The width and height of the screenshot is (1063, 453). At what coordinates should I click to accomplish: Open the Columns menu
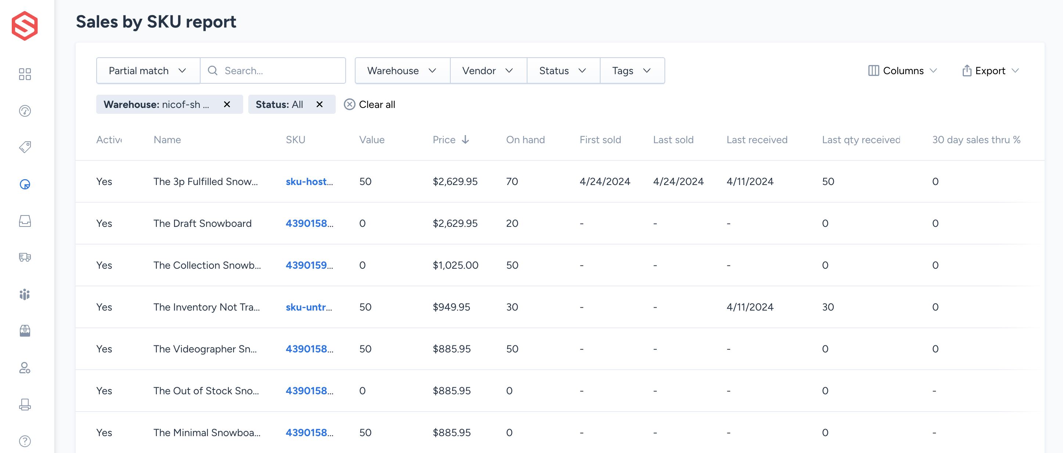[902, 70]
